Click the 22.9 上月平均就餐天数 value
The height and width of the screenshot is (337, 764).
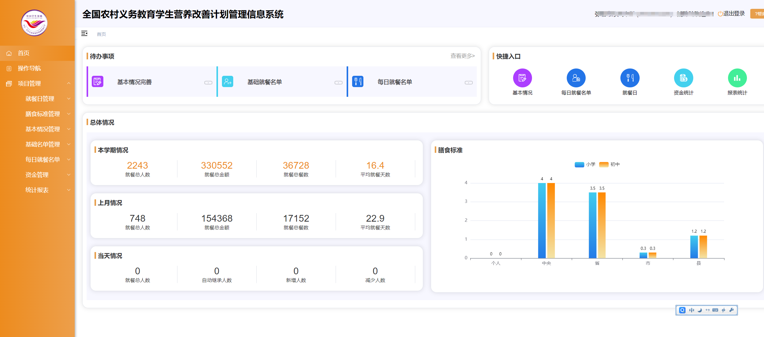[x=375, y=218]
